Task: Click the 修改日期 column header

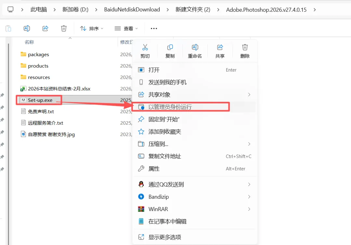Action: tap(126, 42)
